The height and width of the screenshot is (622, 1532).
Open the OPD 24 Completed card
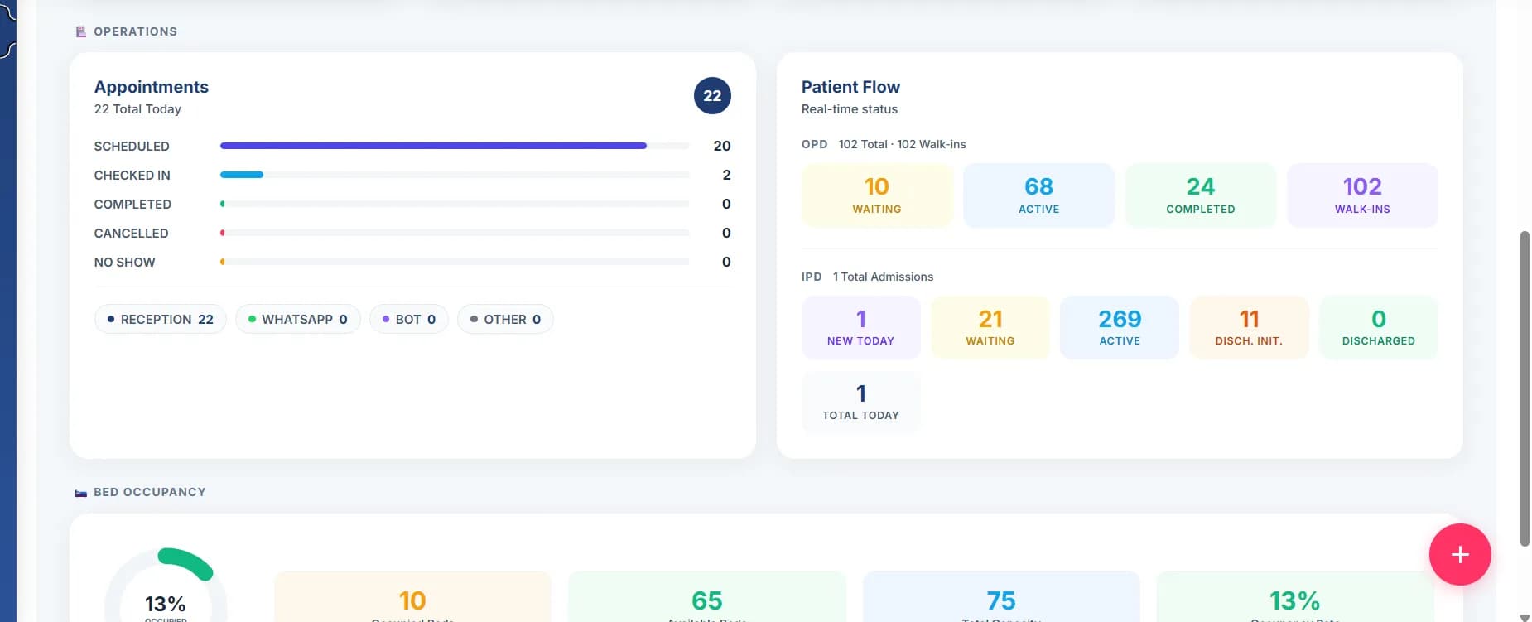click(1201, 195)
